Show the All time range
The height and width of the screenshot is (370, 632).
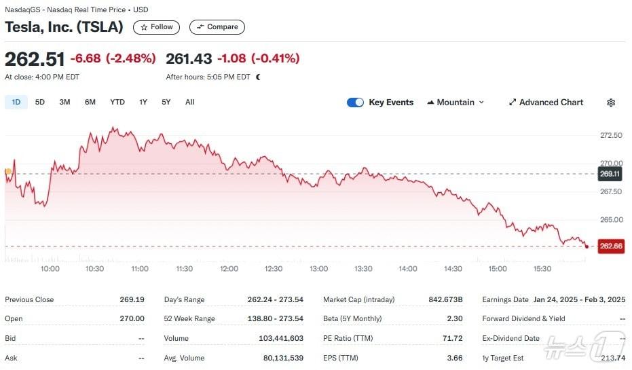pyautogui.click(x=190, y=103)
